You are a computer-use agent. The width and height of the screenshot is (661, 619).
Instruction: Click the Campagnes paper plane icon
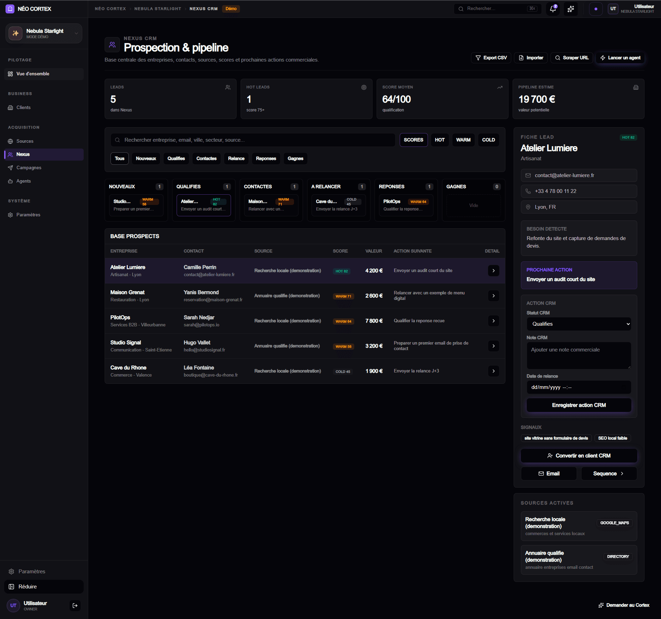10,168
